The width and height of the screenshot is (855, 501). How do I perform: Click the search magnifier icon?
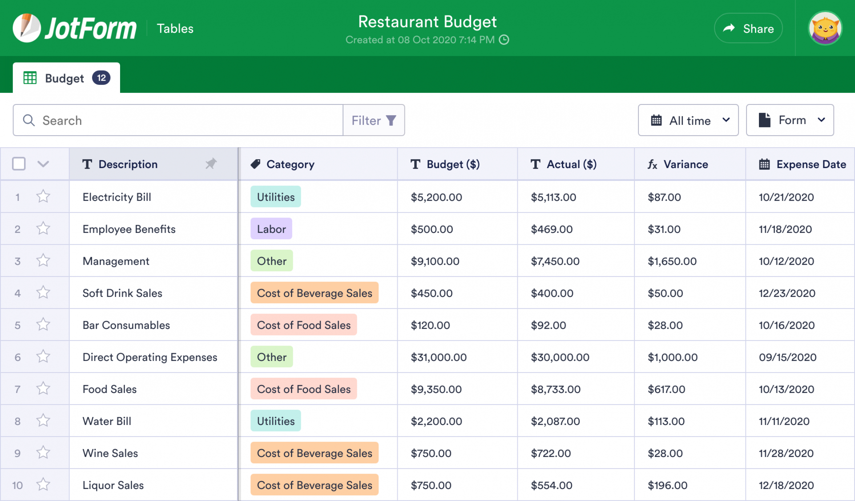[x=29, y=120]
